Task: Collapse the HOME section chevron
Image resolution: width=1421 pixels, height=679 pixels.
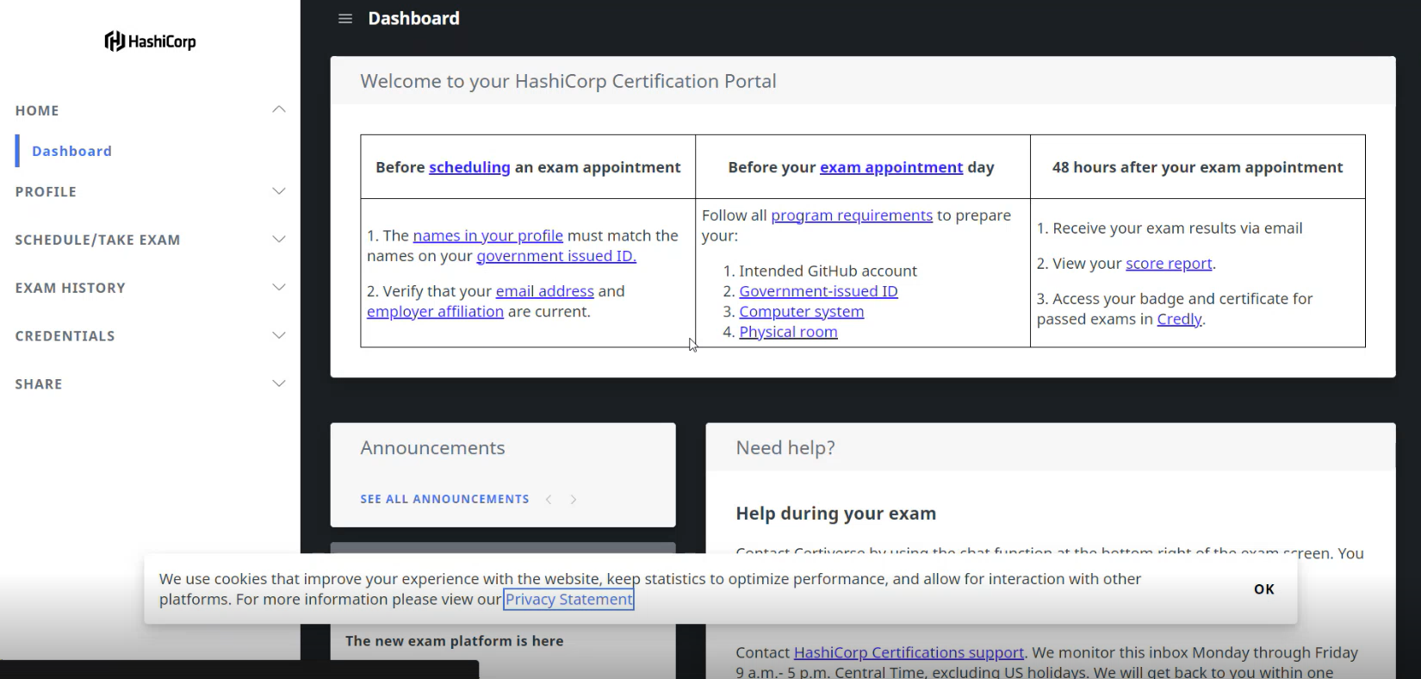Action: [x=279, y=109]
